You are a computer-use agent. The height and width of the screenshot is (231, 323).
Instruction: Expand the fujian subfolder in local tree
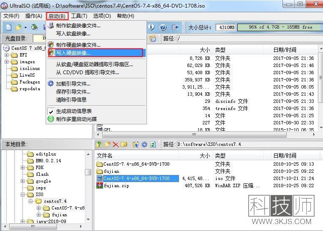coord(38,215)
